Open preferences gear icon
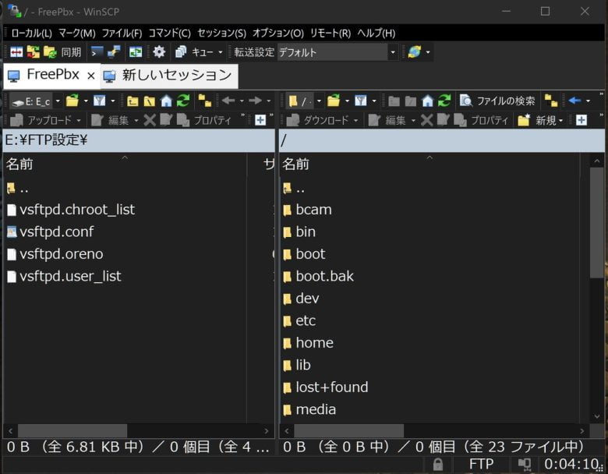The height and width of the screenshot is (474, 608). pos(159,52)
